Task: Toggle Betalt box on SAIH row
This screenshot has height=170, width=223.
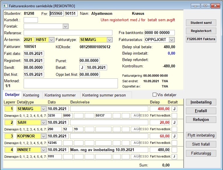Action: click(x=174, y=122)
